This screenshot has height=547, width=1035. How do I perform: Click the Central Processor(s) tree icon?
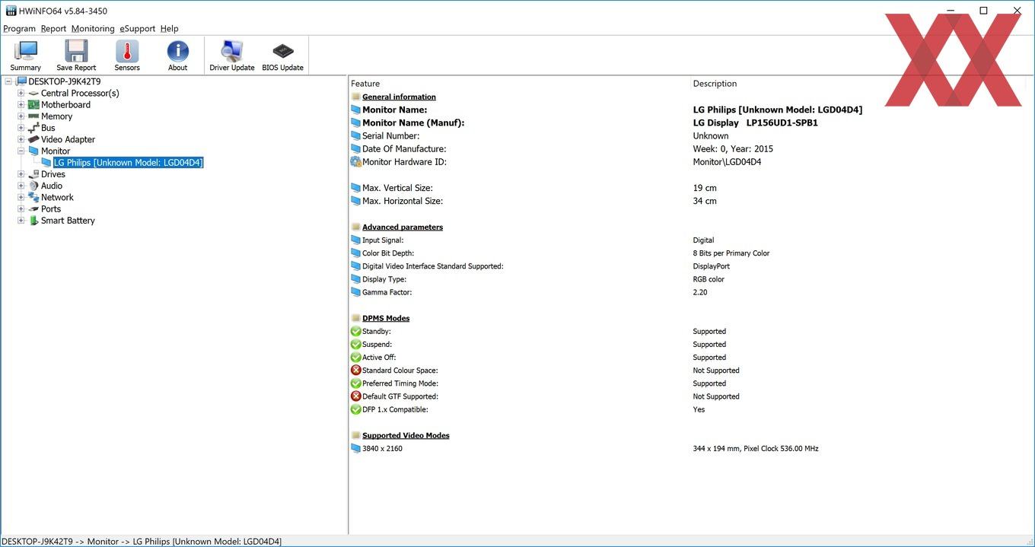pos(33,94)
